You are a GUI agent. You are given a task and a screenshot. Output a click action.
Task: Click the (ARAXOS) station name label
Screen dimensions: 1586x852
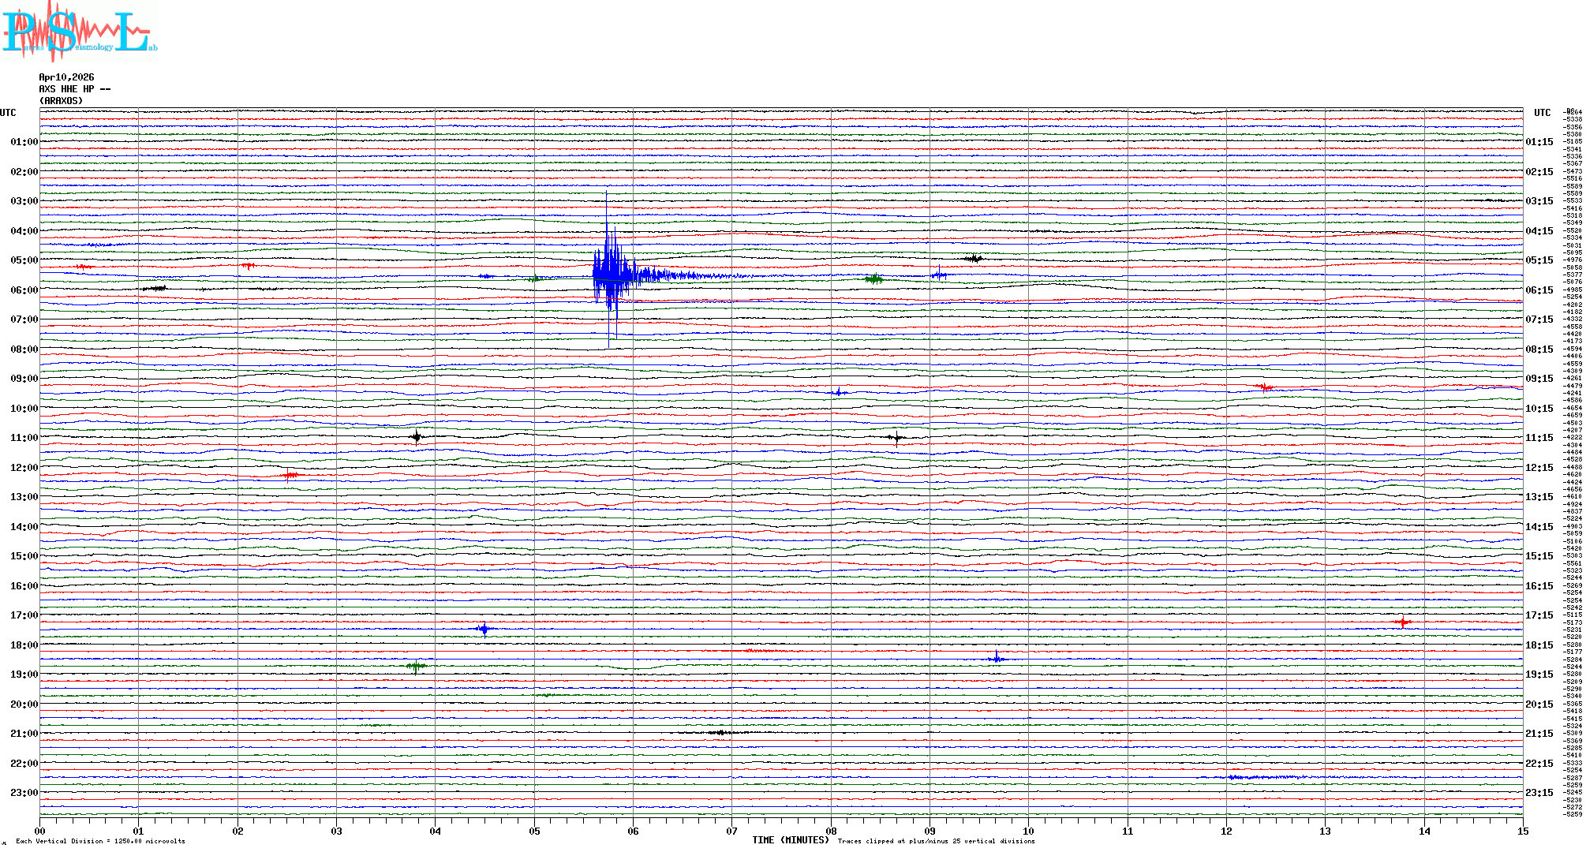click(61, 101)
